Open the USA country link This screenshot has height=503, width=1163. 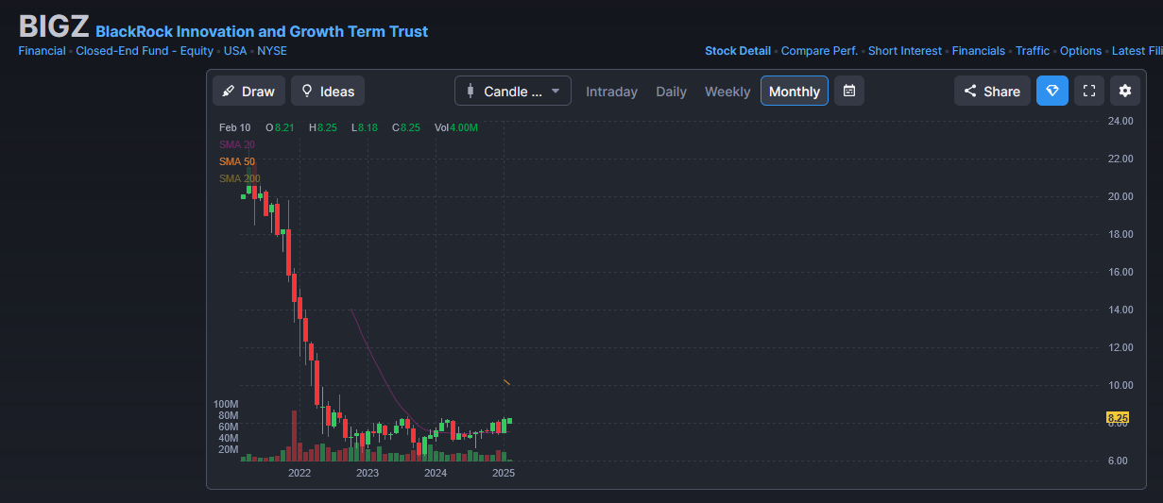coord(235,51)
